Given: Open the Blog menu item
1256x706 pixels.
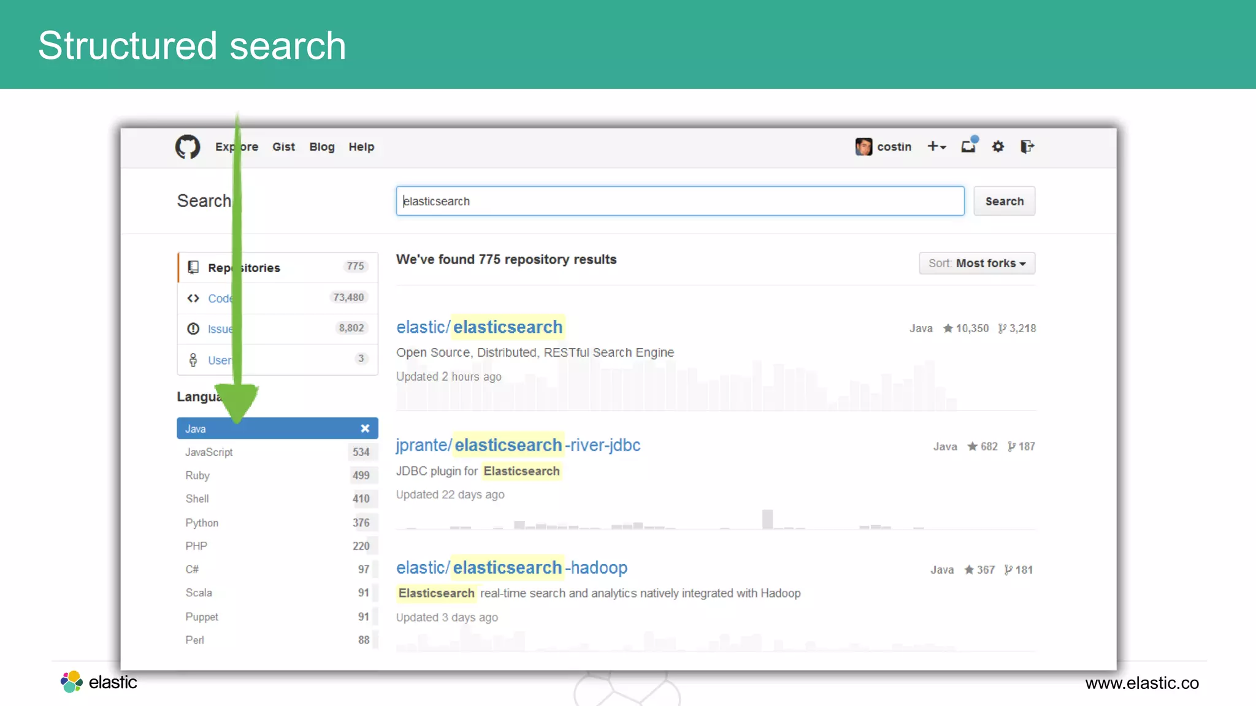Looking at the screenshot, I should point(322,146).
